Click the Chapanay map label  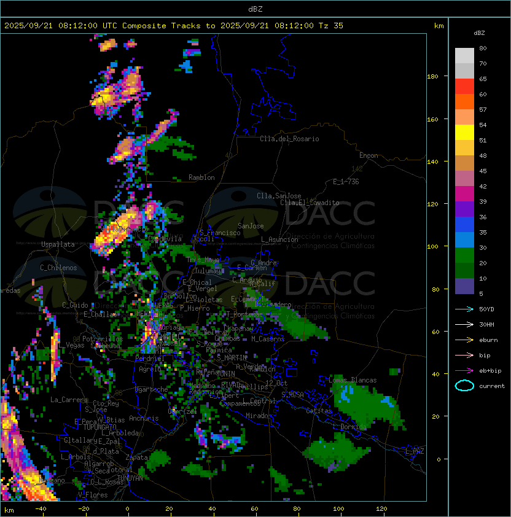pyautogui.click(x=238, y=328)
